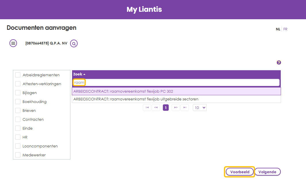Open the page size dropdown showing 10

coord(200,108)
